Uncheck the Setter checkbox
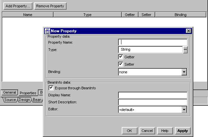Screen dimensions: 208x137 [121, 64]
